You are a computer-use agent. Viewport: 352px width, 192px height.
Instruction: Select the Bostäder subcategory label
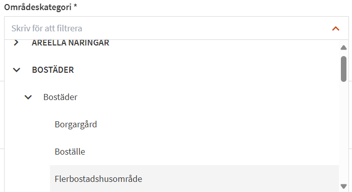pyautogui.click(x=61, y=97)
